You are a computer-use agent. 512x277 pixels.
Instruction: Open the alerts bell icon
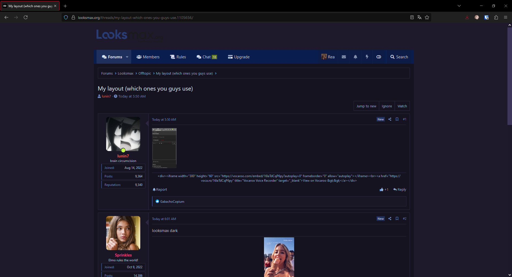(x=355, y=57)
